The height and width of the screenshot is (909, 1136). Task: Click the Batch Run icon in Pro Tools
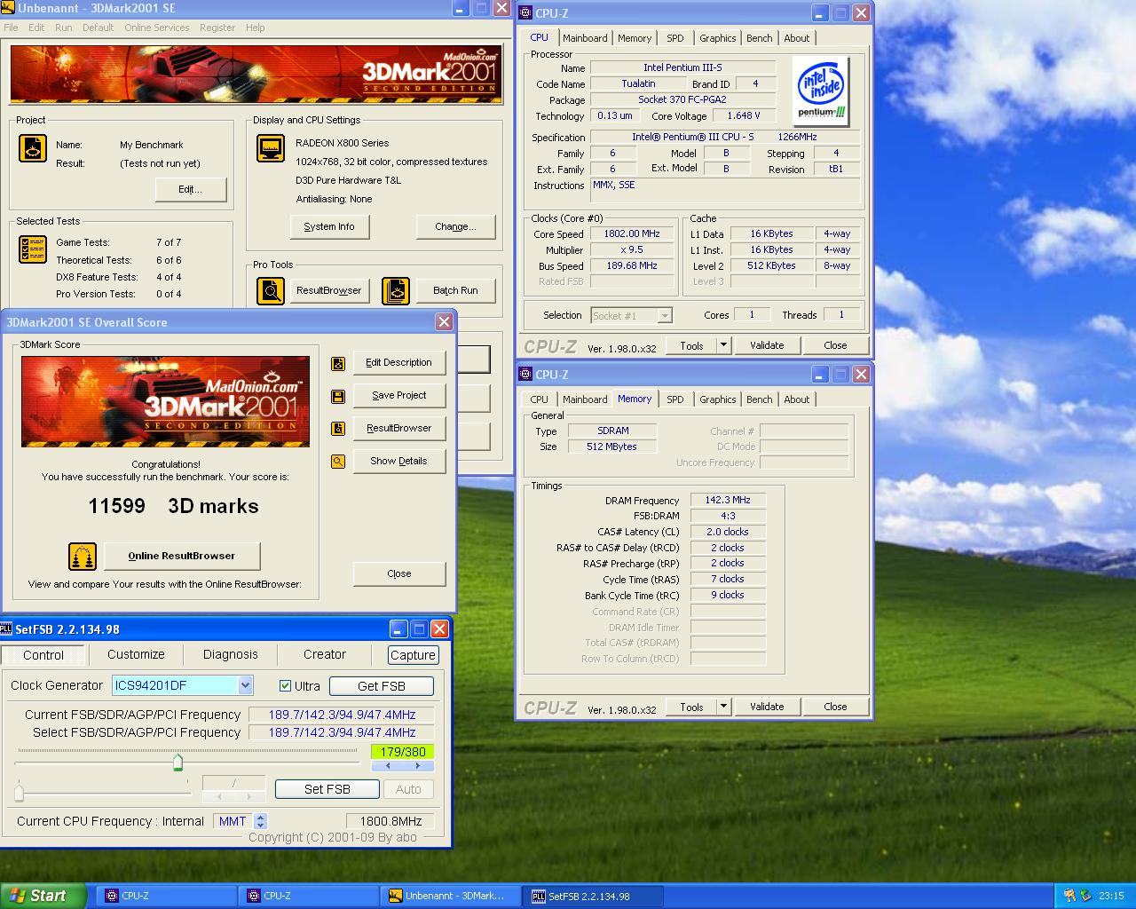pyautogui.click(x=396, y=290)
